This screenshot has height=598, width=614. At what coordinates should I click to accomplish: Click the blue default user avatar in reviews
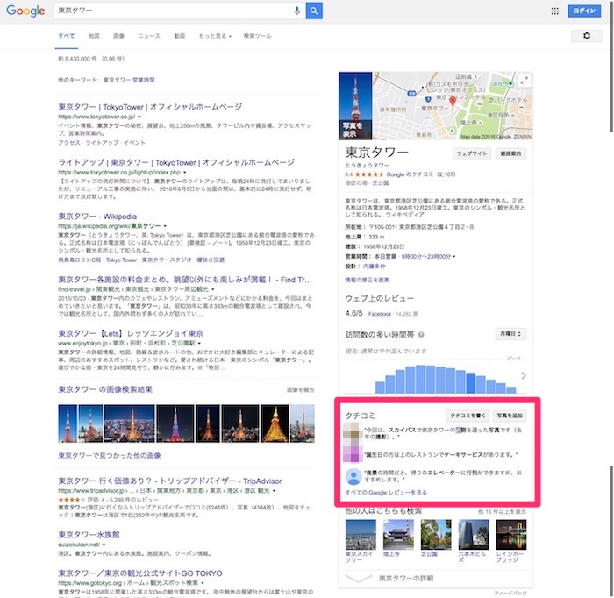point(353,476)
